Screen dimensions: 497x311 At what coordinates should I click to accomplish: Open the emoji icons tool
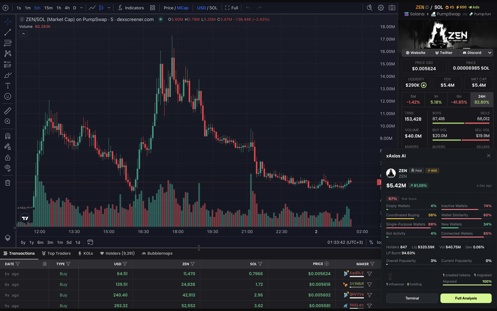pos(7,96)
